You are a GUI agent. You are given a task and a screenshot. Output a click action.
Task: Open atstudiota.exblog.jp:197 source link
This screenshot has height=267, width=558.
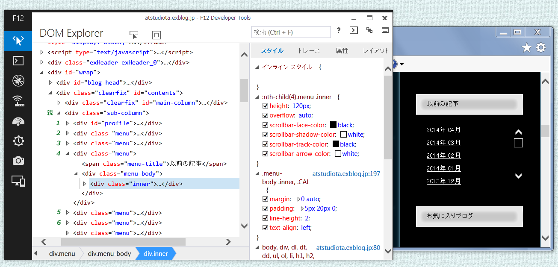pos(346,174)
